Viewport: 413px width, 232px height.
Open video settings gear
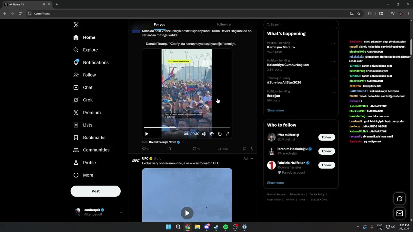[212, 134]
